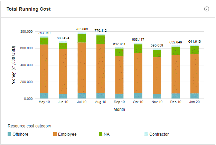Click the green NA segment for Aug 19

pos(100,39)
